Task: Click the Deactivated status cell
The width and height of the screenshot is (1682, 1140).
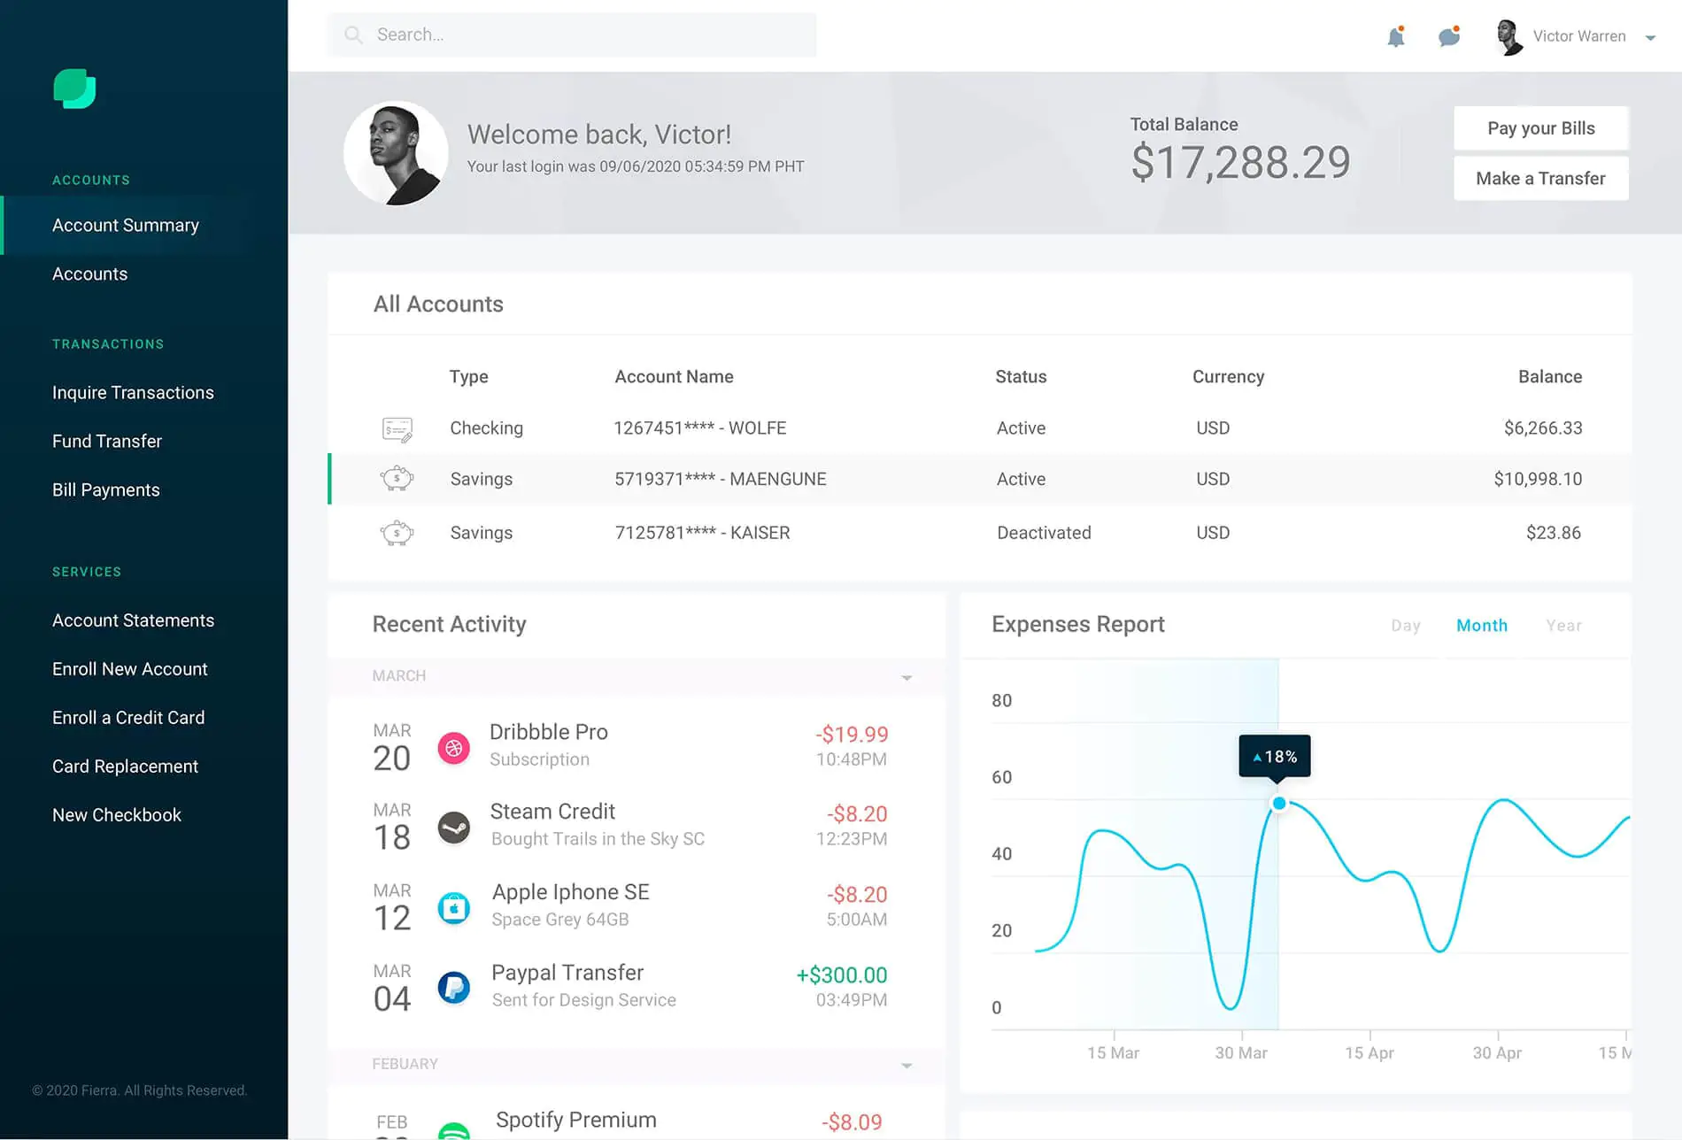Action: [1044, 533]
